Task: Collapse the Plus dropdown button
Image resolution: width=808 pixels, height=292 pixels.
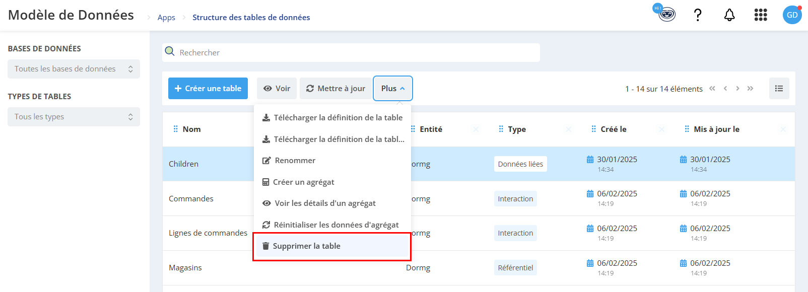Action: tap(393, 89)
